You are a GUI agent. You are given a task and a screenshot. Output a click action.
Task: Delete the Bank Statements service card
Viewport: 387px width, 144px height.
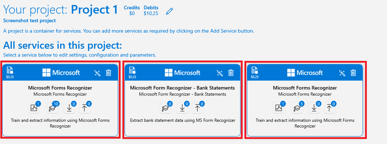231,73
